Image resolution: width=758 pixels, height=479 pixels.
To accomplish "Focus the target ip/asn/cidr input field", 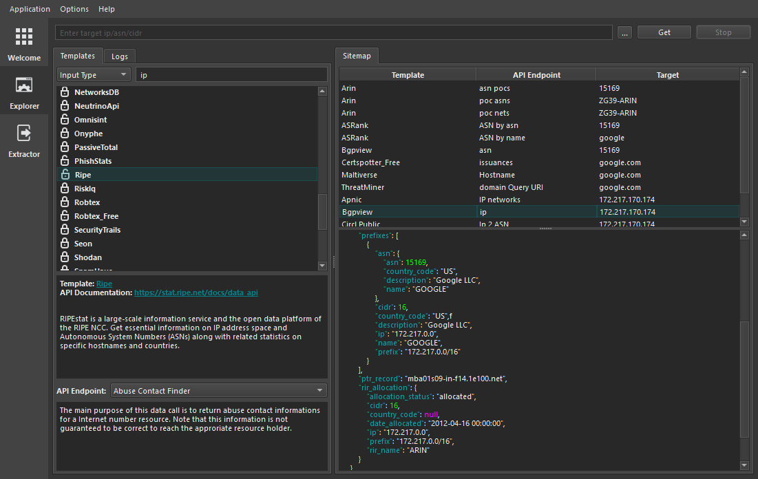I will [333, 32].
